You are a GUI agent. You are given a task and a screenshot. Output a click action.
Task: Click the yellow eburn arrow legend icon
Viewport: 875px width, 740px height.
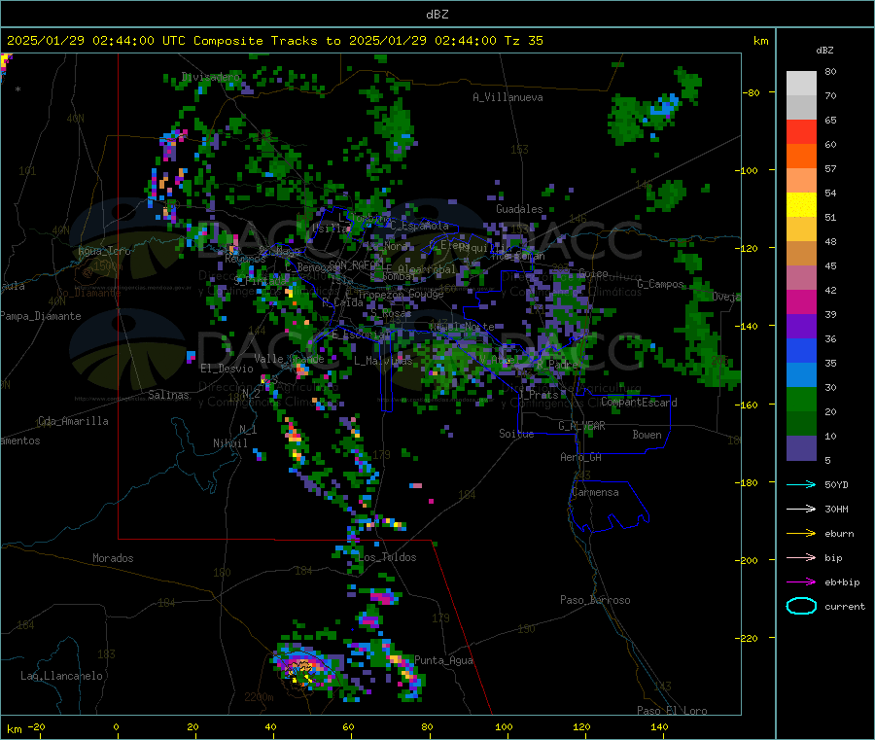801,534
